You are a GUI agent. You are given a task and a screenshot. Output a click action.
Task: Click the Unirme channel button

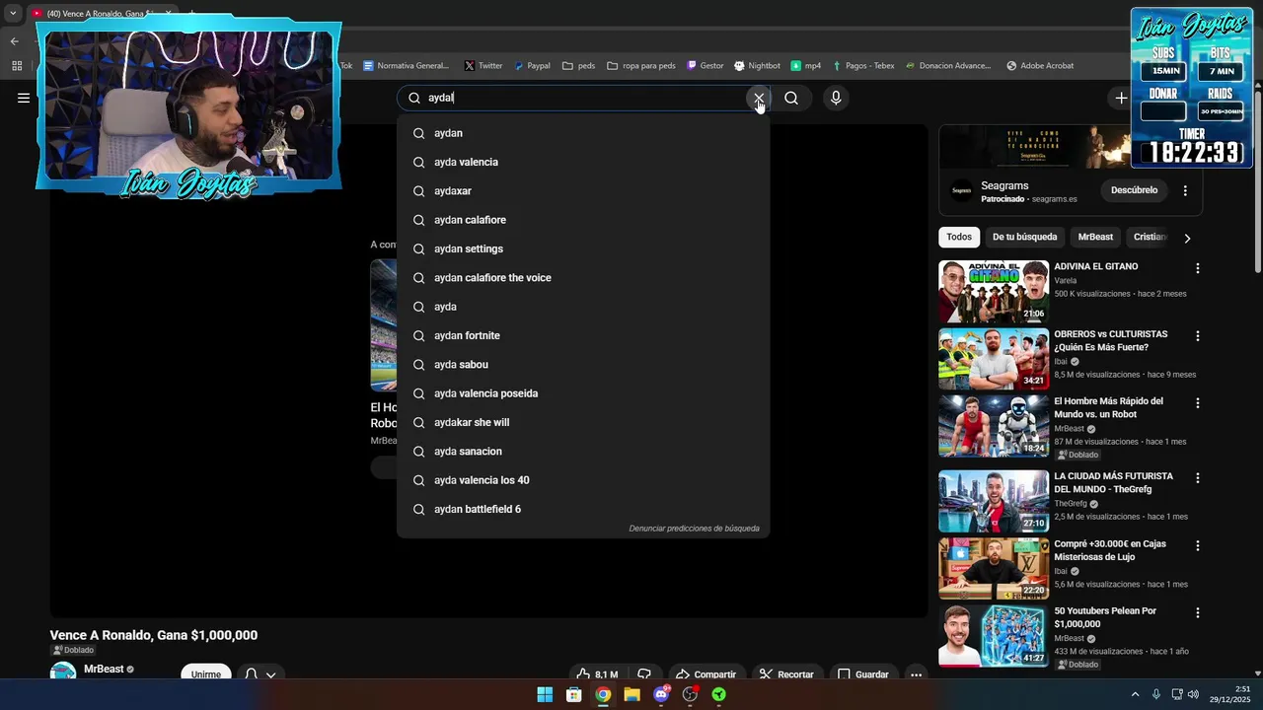pos(205,674)
